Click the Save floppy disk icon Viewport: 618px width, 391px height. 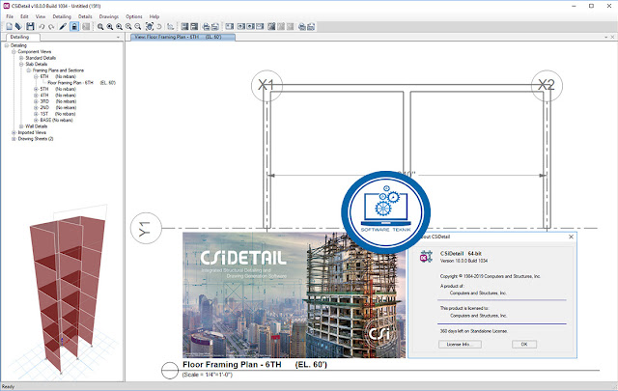(30, 26)
